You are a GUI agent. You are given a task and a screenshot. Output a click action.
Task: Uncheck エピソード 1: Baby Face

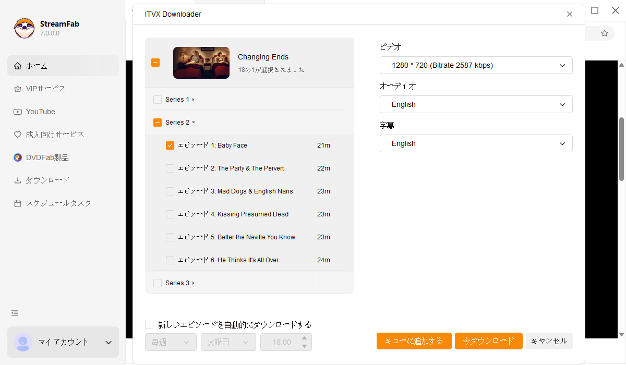(170, 145)
